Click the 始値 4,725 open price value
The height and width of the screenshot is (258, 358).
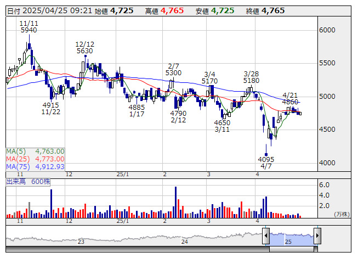(114, 11)
